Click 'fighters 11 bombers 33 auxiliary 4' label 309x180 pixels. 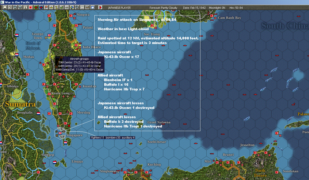point(113,138)
